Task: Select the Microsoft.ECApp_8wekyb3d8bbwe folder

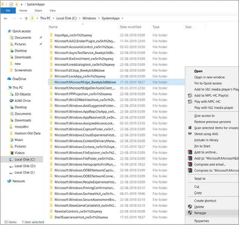Action: coord(79,70)
